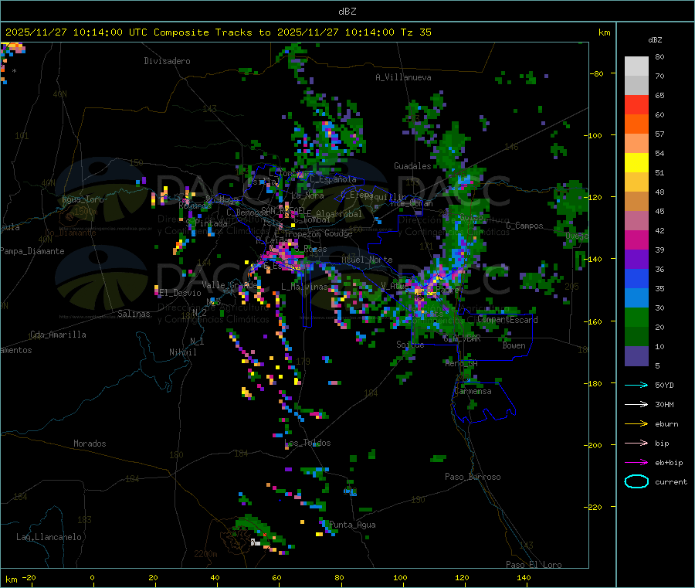Click the yellow eburn arrow legend icon

(636, 424)
